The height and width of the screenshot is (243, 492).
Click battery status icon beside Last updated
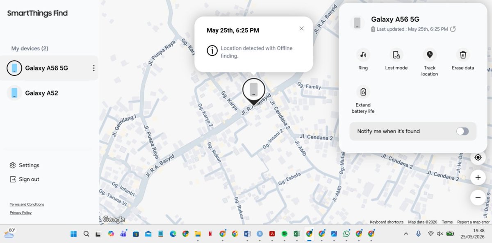click(373, 29)
